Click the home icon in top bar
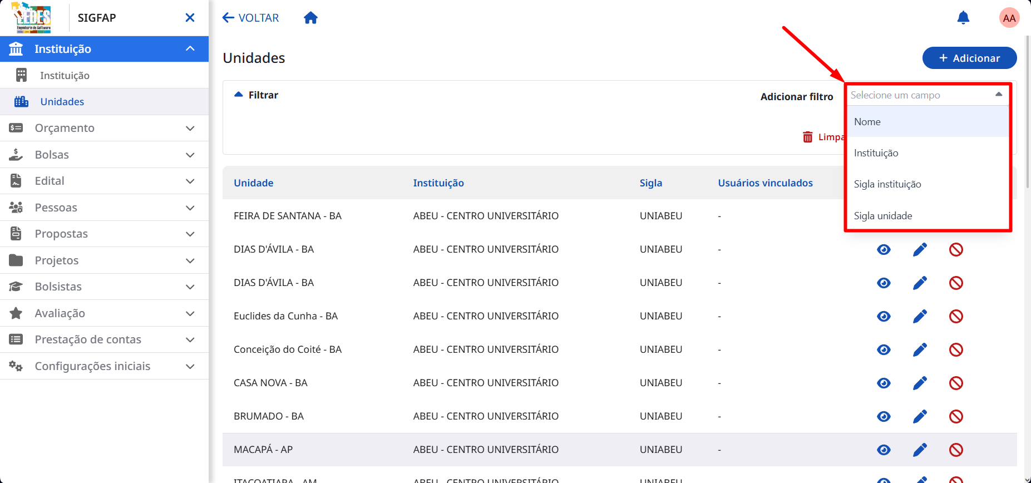The image size is (1031, 483). [x=310, y=18]
